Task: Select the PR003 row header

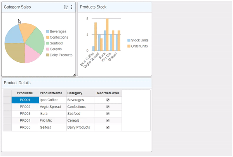Action: tap(7, 114)
